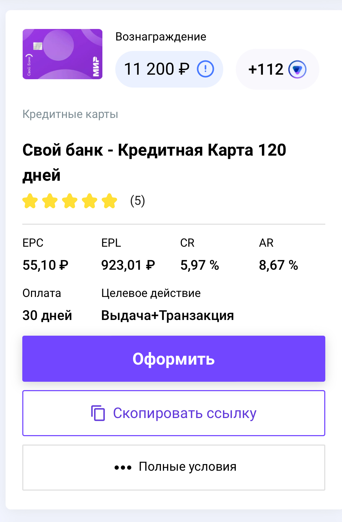Click the reward info exclamation icon
Screen dimensions: 342x522
pyautogui.click(x=205, y=69)
